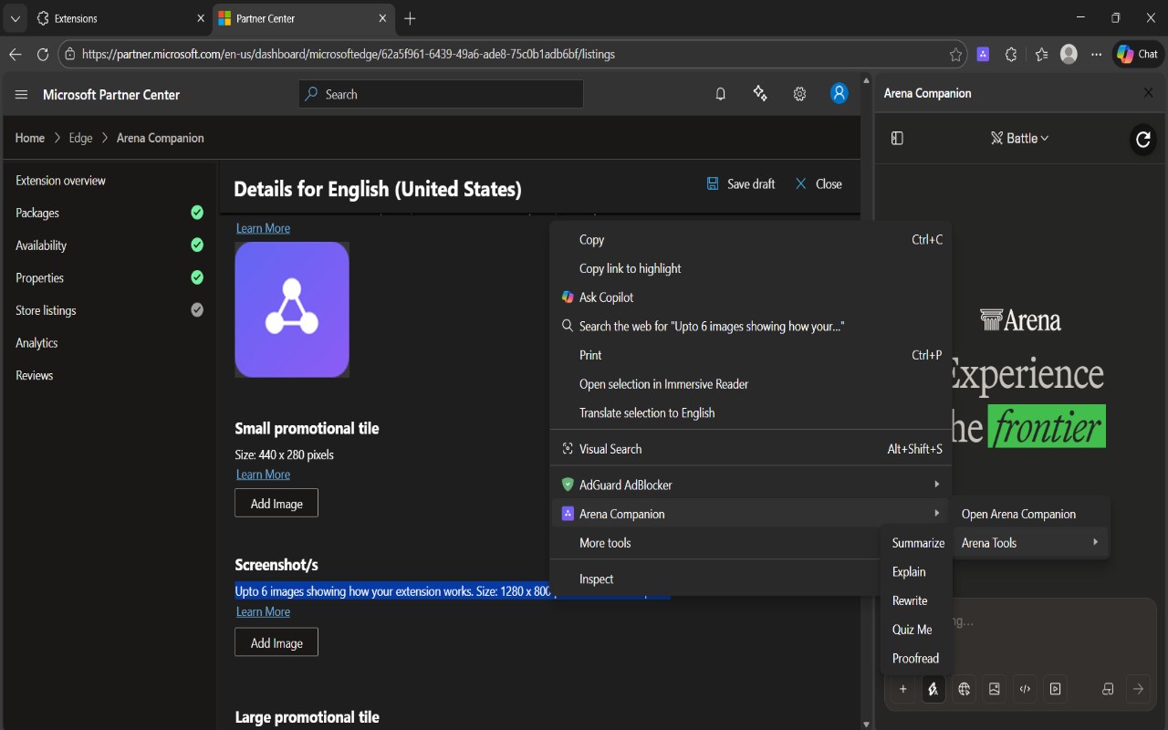Viewport: 1168px width, 730px height.
Task: Choose Summarize from Arena Tools submenu
Action: [x=917, y=543]
